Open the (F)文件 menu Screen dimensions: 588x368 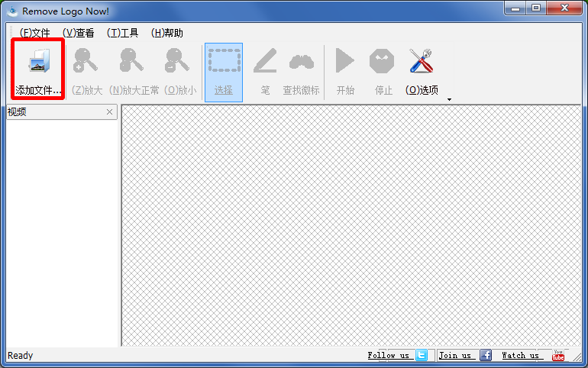(x=34, y=33)
